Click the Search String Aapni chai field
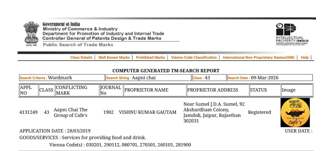This screenshot has width=331, height=151. point(148,78)
